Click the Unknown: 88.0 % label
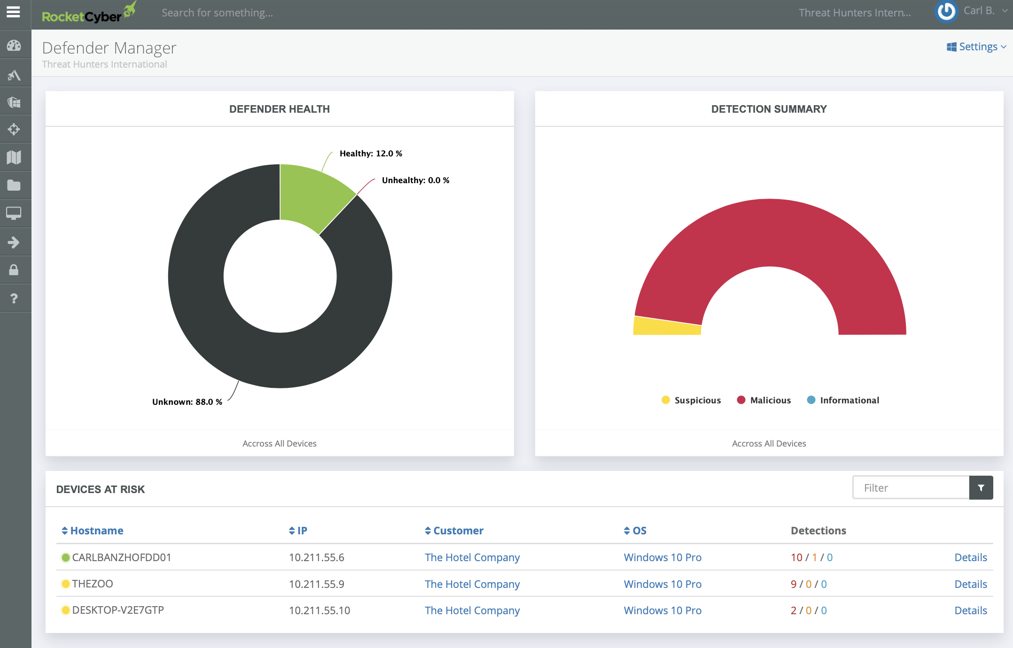 187,402
